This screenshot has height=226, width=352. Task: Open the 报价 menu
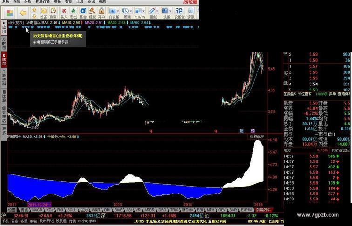click(x=17, y=1)
